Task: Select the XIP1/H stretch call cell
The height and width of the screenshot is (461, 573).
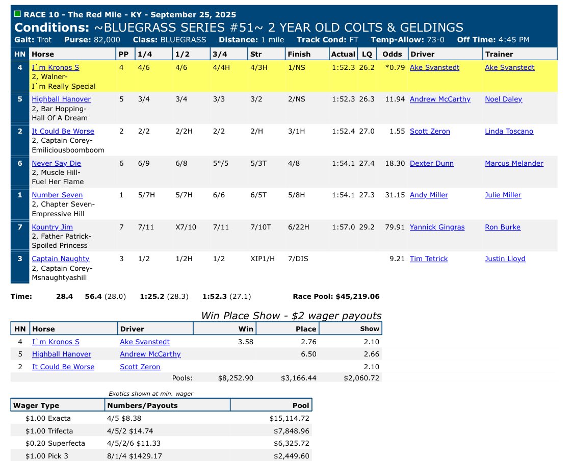Action: (263, 259)
